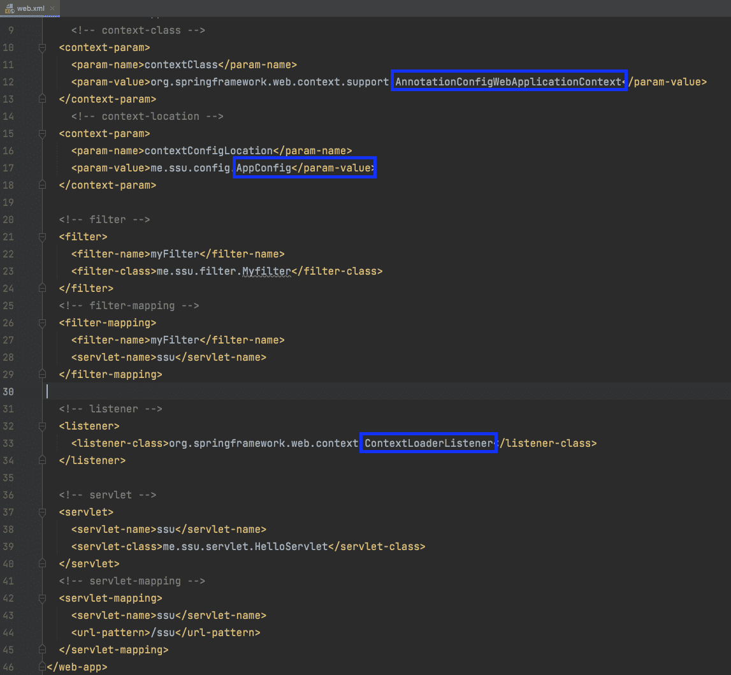
Task: Click the XML file icon on web.xml tab
Action: coord(10,8)
